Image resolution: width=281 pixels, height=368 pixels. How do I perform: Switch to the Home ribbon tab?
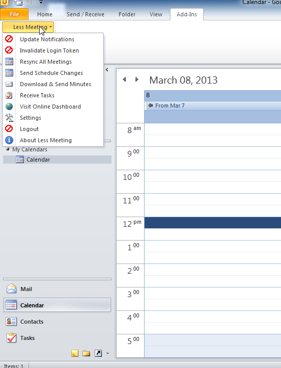[44, 14]
